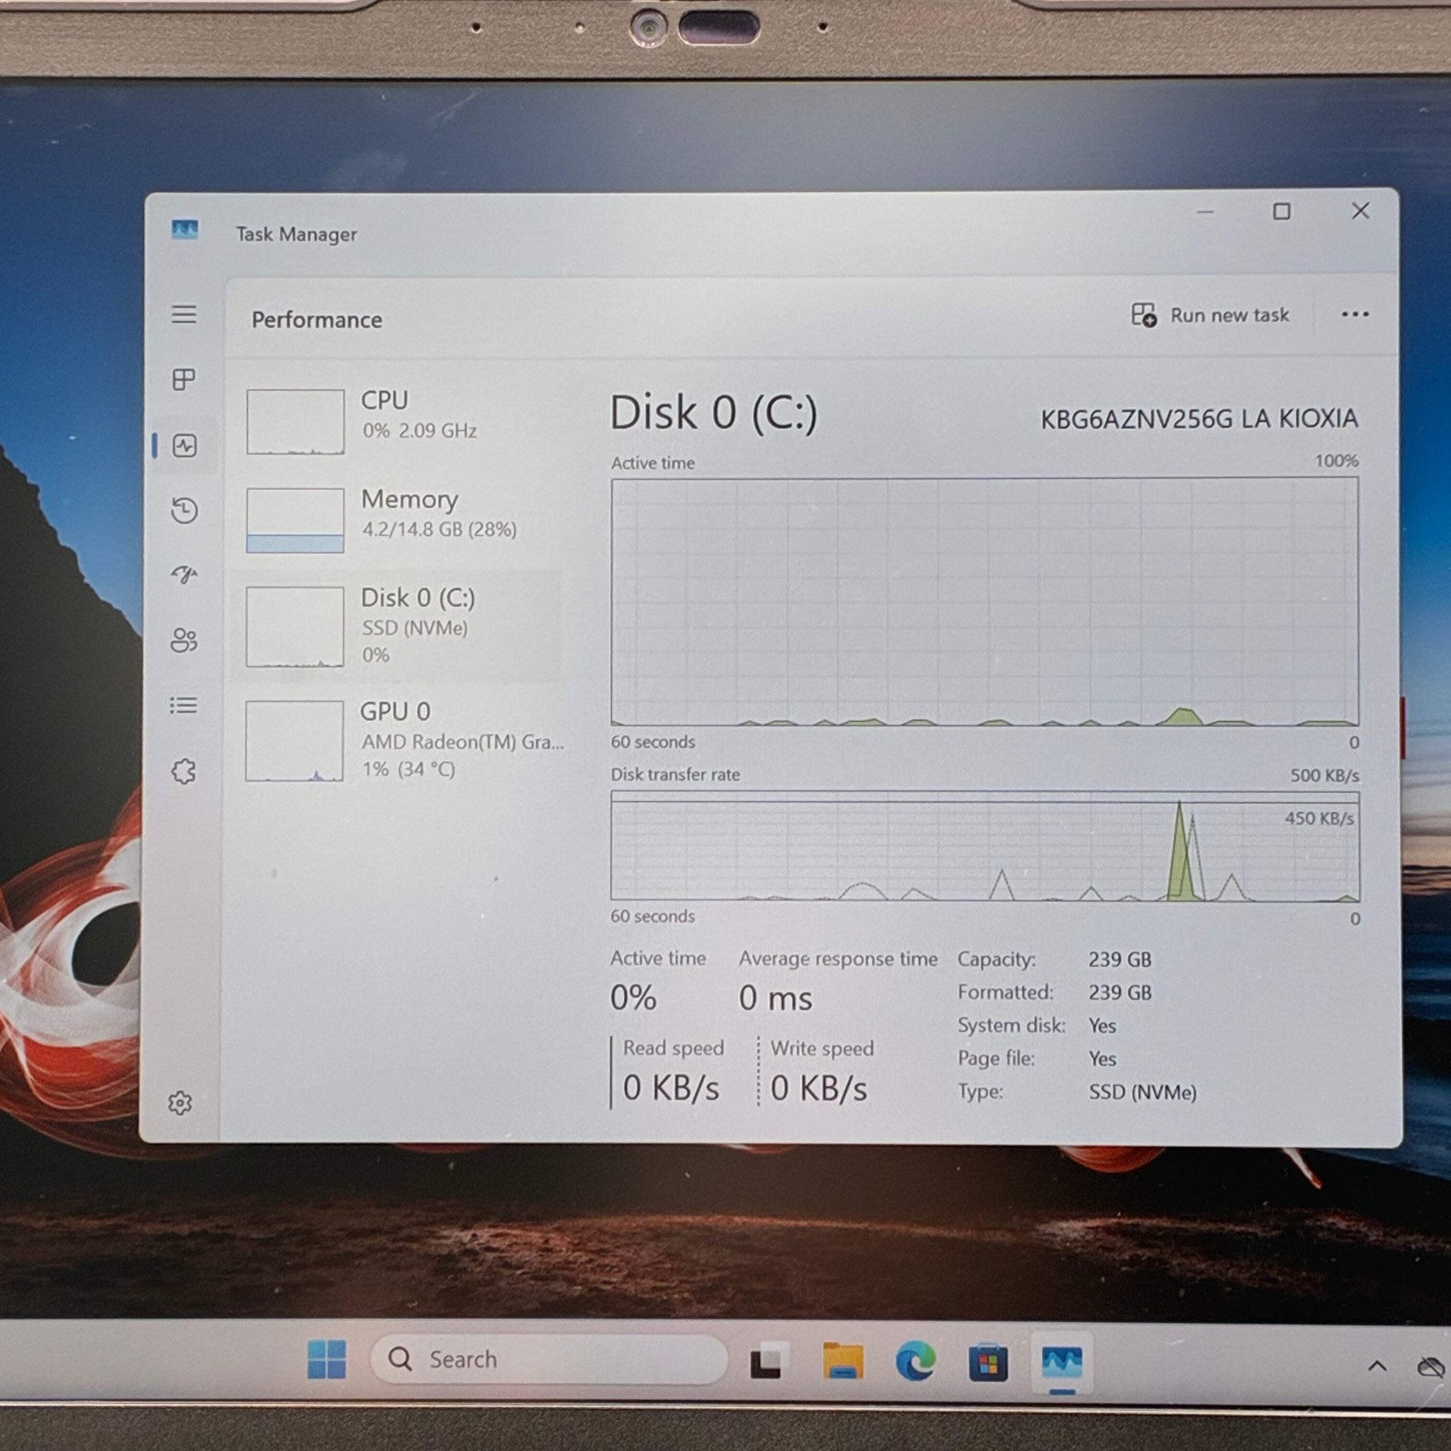The height and width of the screenshot is (1451, 1451).
Task: Click the 450 KB/s graph label
Action: tap(1320, 818)
